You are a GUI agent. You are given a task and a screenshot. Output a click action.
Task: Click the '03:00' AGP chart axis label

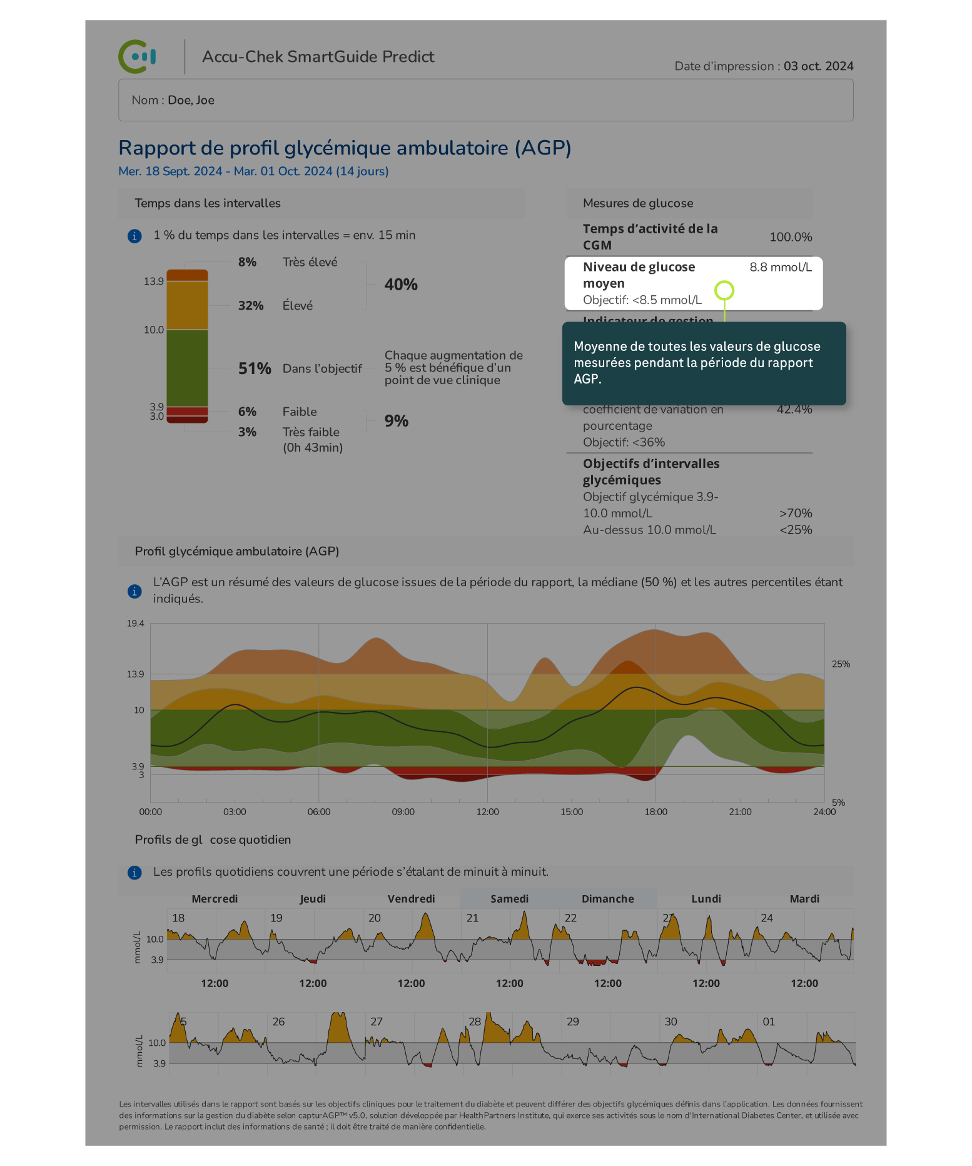235,812
